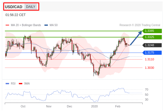Click the 01:56:22 CET timestamp
This screenshot has height=112, width=164.
(x=16, y=15)
